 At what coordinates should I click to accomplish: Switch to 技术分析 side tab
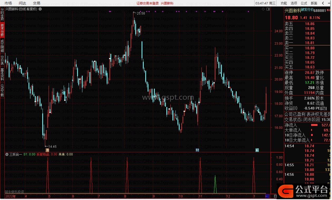click(x=2, y=30)
